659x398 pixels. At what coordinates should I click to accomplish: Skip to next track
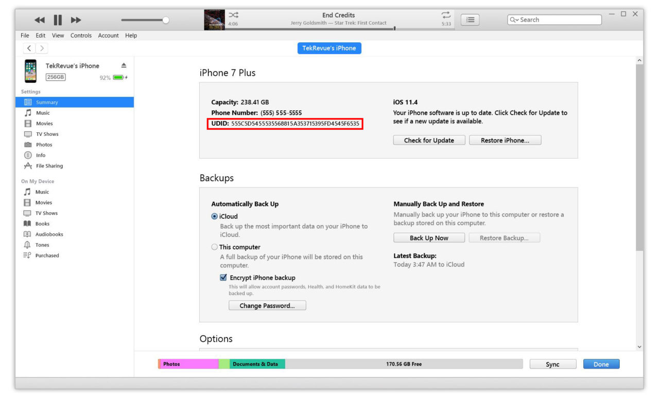click(x=76, y=20)
